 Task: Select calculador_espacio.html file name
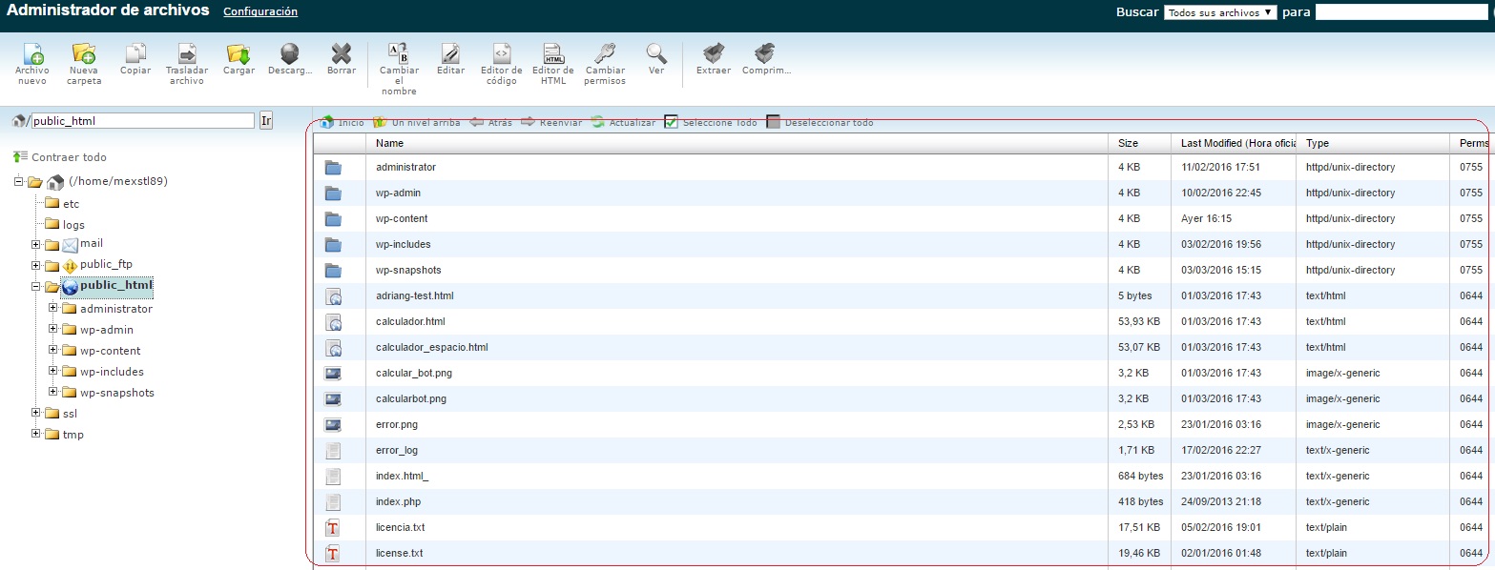[432, 347]
